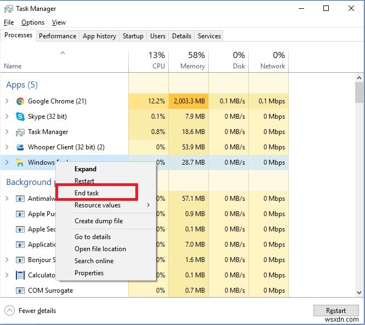
Task: Click the COM Surrogate process icon
Action: point(20,291)
